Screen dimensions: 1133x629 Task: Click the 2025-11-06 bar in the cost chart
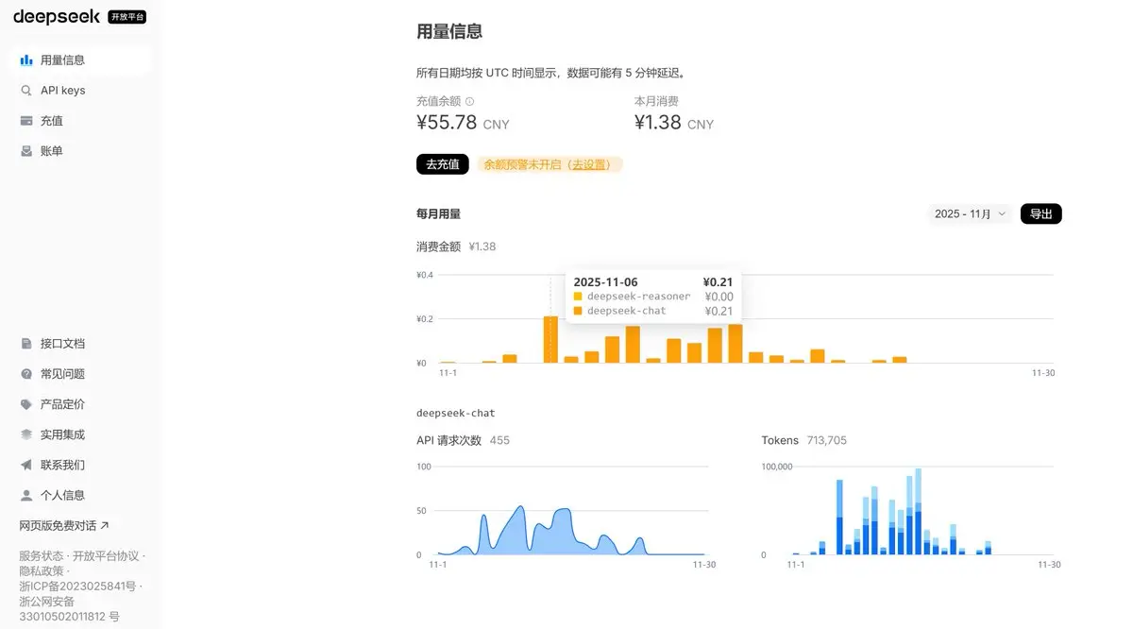551,339
